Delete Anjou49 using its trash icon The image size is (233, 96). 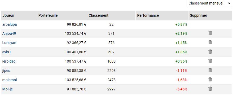pyautogui.click(x=210, y=33)
